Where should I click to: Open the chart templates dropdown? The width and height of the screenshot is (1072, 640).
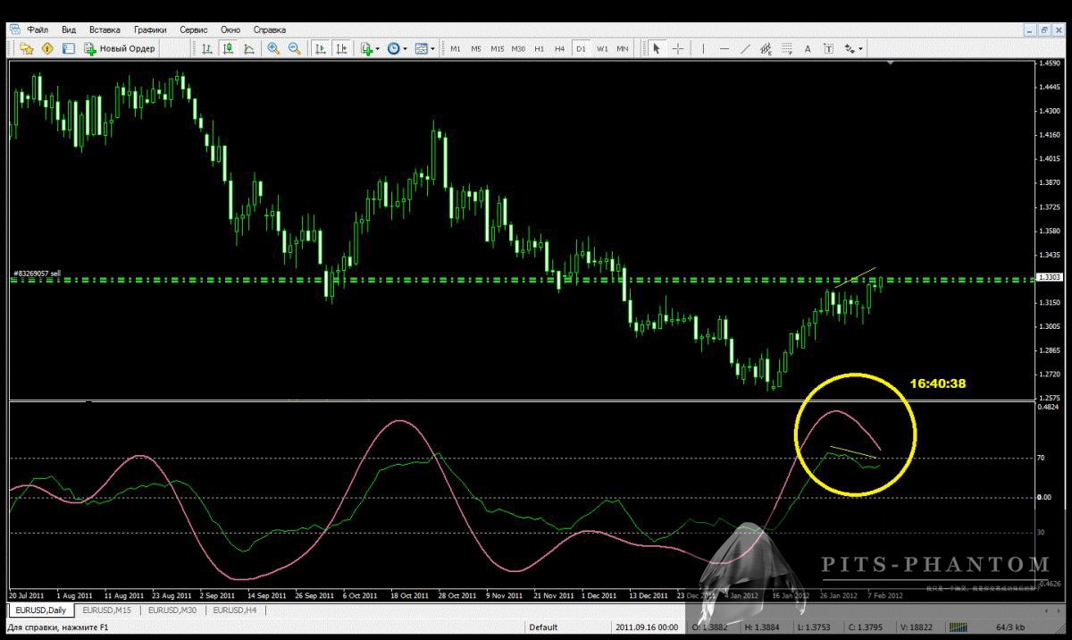[x=425, y=48]
